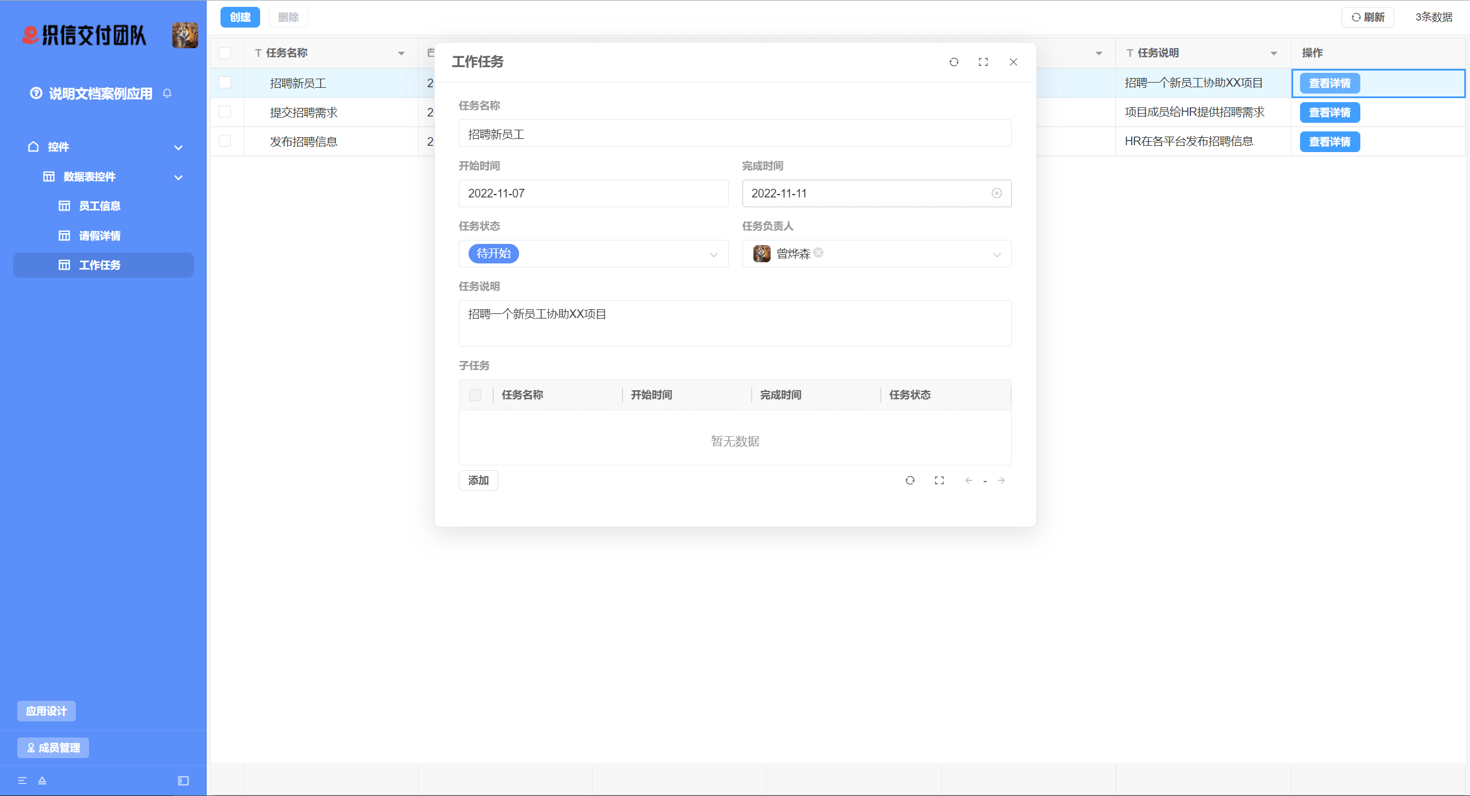Viewport: 1470px width, 796px height.
Task: Click the notification bell beside app name
Action: (x=167, y=93)
